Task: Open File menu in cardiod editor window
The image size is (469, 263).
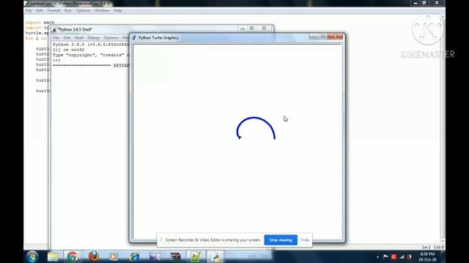Action: [x=29, y=10]
